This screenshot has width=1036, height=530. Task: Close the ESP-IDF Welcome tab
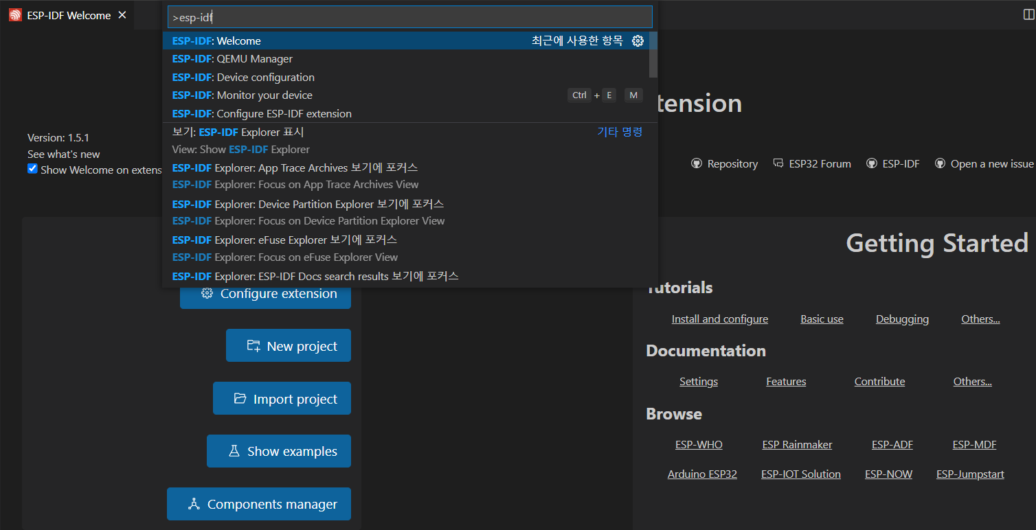coord(122,15)
